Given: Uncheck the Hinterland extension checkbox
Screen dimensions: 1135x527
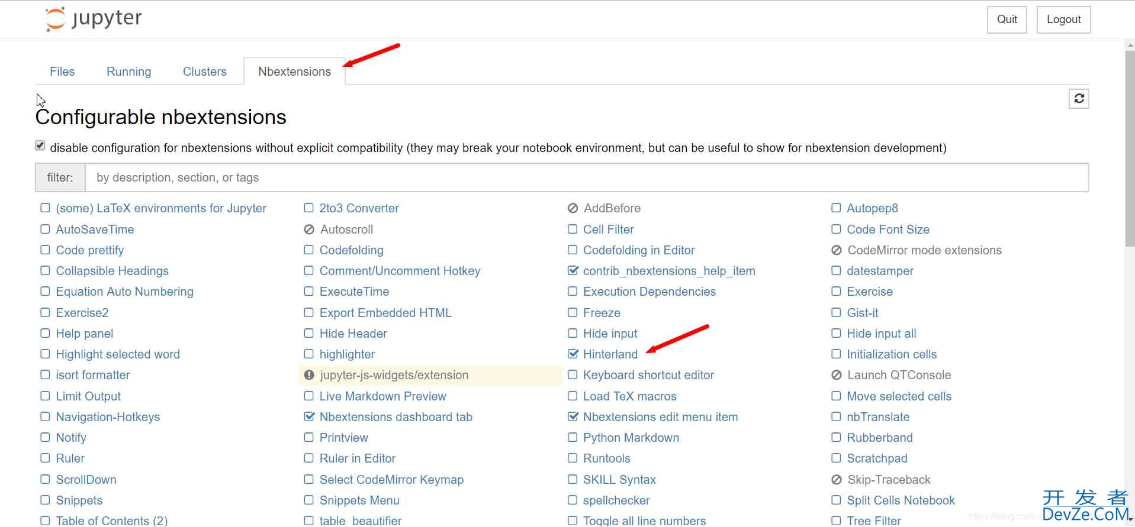Looking at the screenshot, I should pos(573,354).
